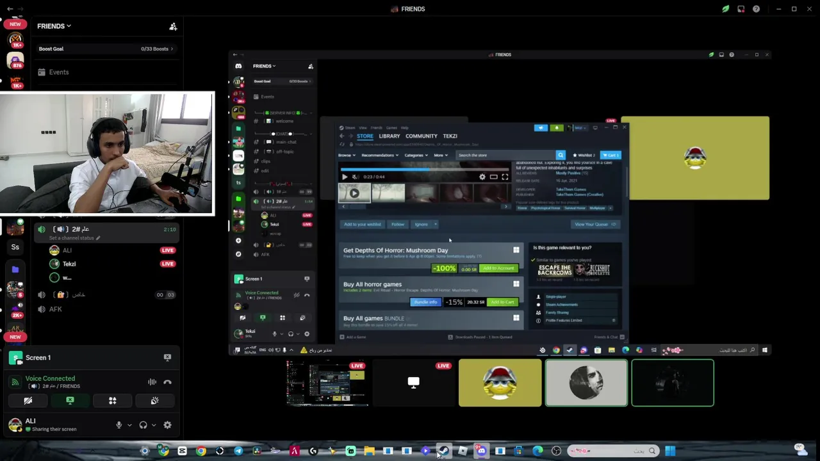Switch to Steam COMMUNITY tab in stream
The width and height of the screenshot is (820, 461).
pos(421,136)
